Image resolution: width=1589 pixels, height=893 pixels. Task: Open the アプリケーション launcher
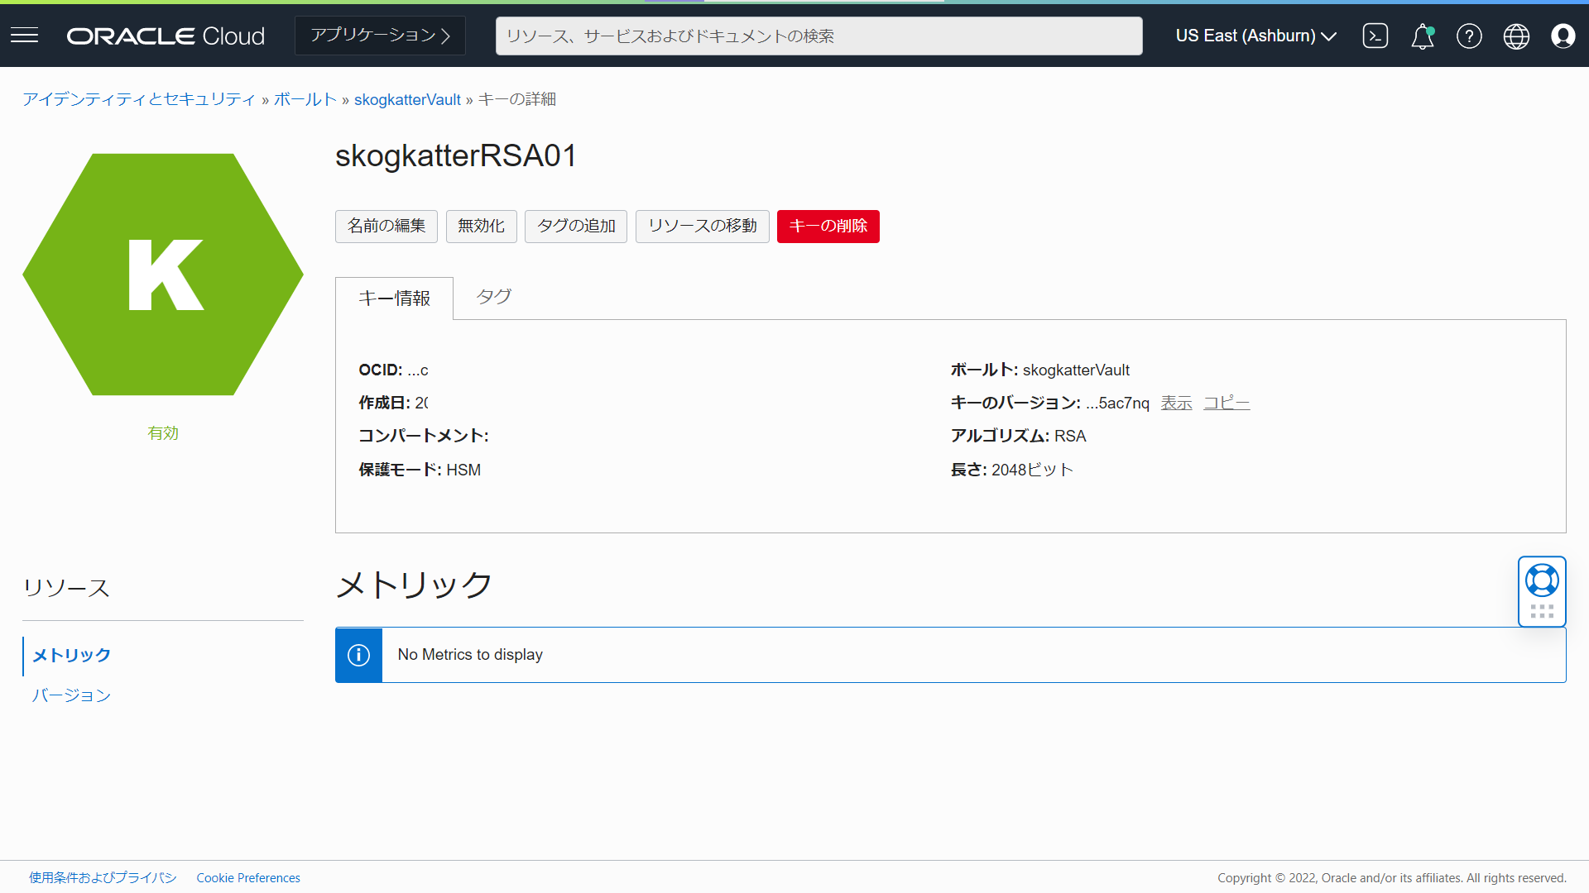[379, 35]
